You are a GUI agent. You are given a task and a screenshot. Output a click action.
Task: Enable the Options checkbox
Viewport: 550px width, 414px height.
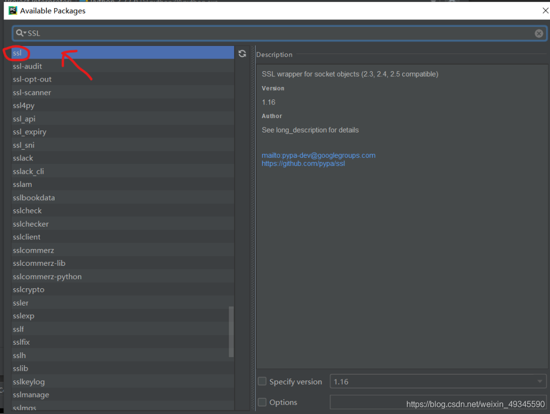262,402
